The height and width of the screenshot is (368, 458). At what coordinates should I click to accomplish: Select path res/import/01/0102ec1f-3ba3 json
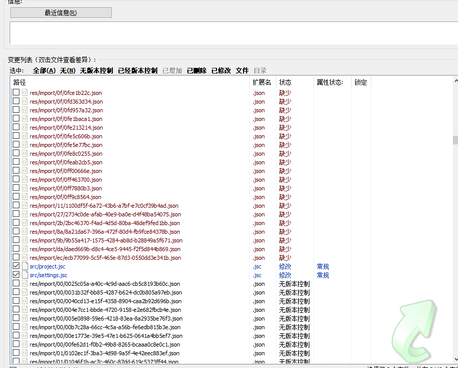(x=105, y=353)
